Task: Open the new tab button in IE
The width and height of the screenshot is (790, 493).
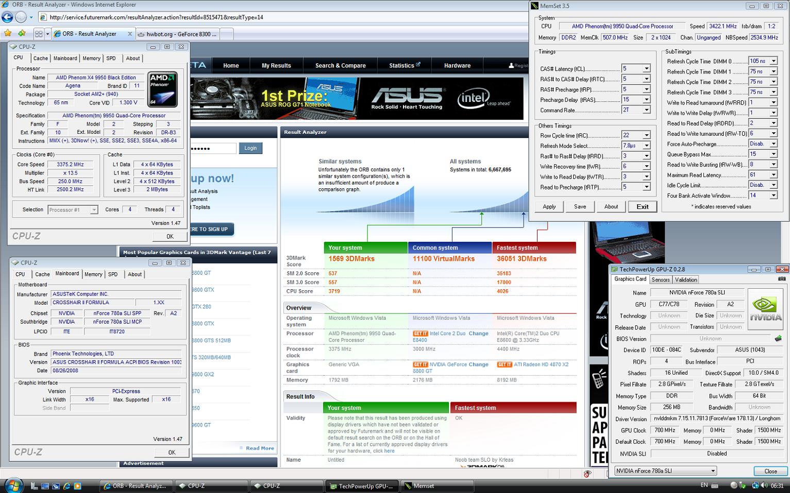Action: coord(227,34)
